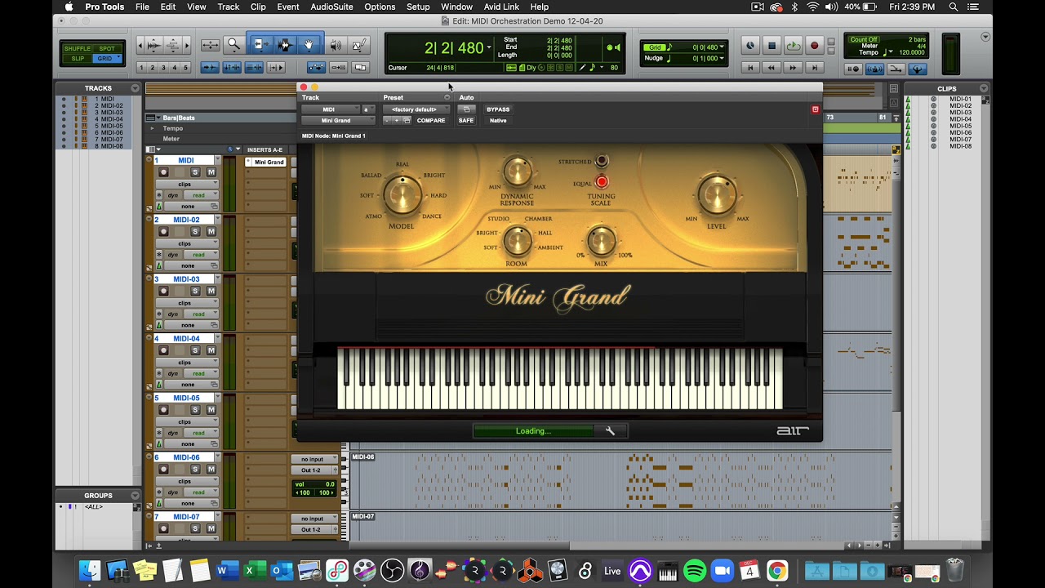Open the Setup menu
The width and height of the screenshot is (1045, 588).
pyautogui.click(x=418, y=7)
